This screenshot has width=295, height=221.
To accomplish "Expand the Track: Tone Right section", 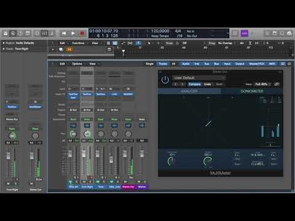I will tap(4, 49).
